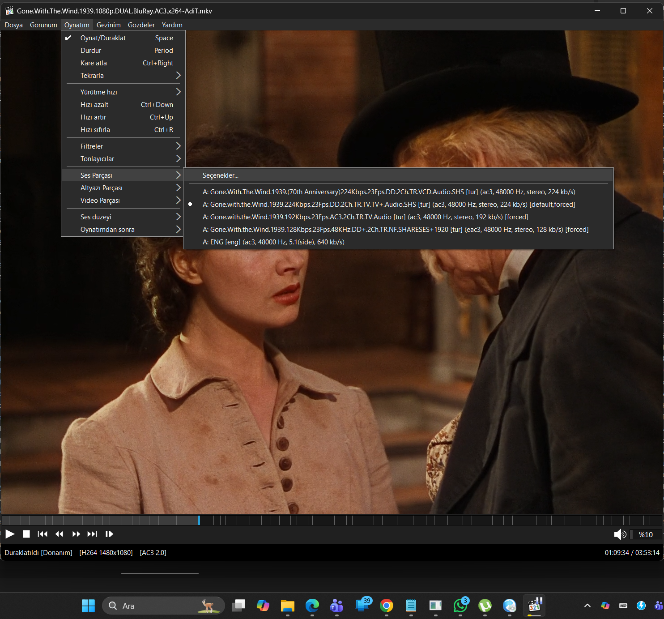Open the Dosya menu
This screenshot has width=664, height=619.
[14, 25]
